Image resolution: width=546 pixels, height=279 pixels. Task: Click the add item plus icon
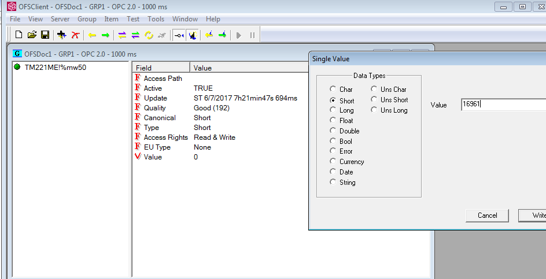coord(62,35)
